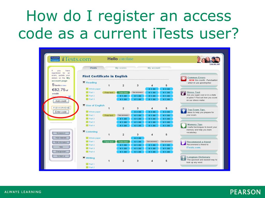The height and width of the screenshot is (198, 265).
Task: Switch to the My scores tab
Action: [121, 68]
